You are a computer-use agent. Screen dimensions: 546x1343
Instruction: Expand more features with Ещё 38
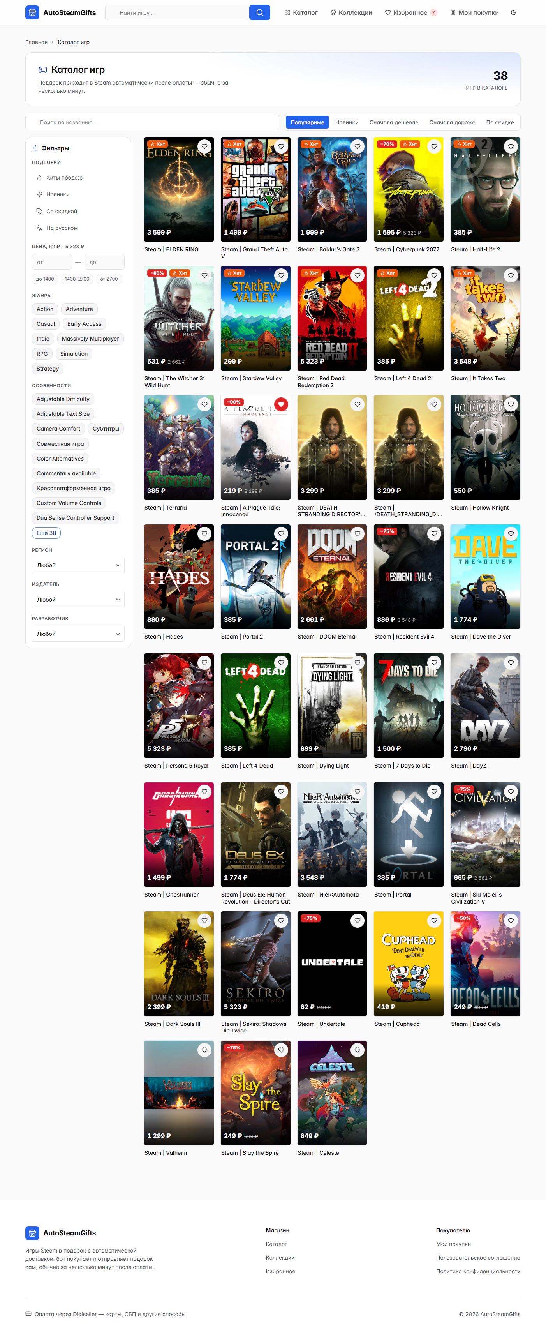46,533
